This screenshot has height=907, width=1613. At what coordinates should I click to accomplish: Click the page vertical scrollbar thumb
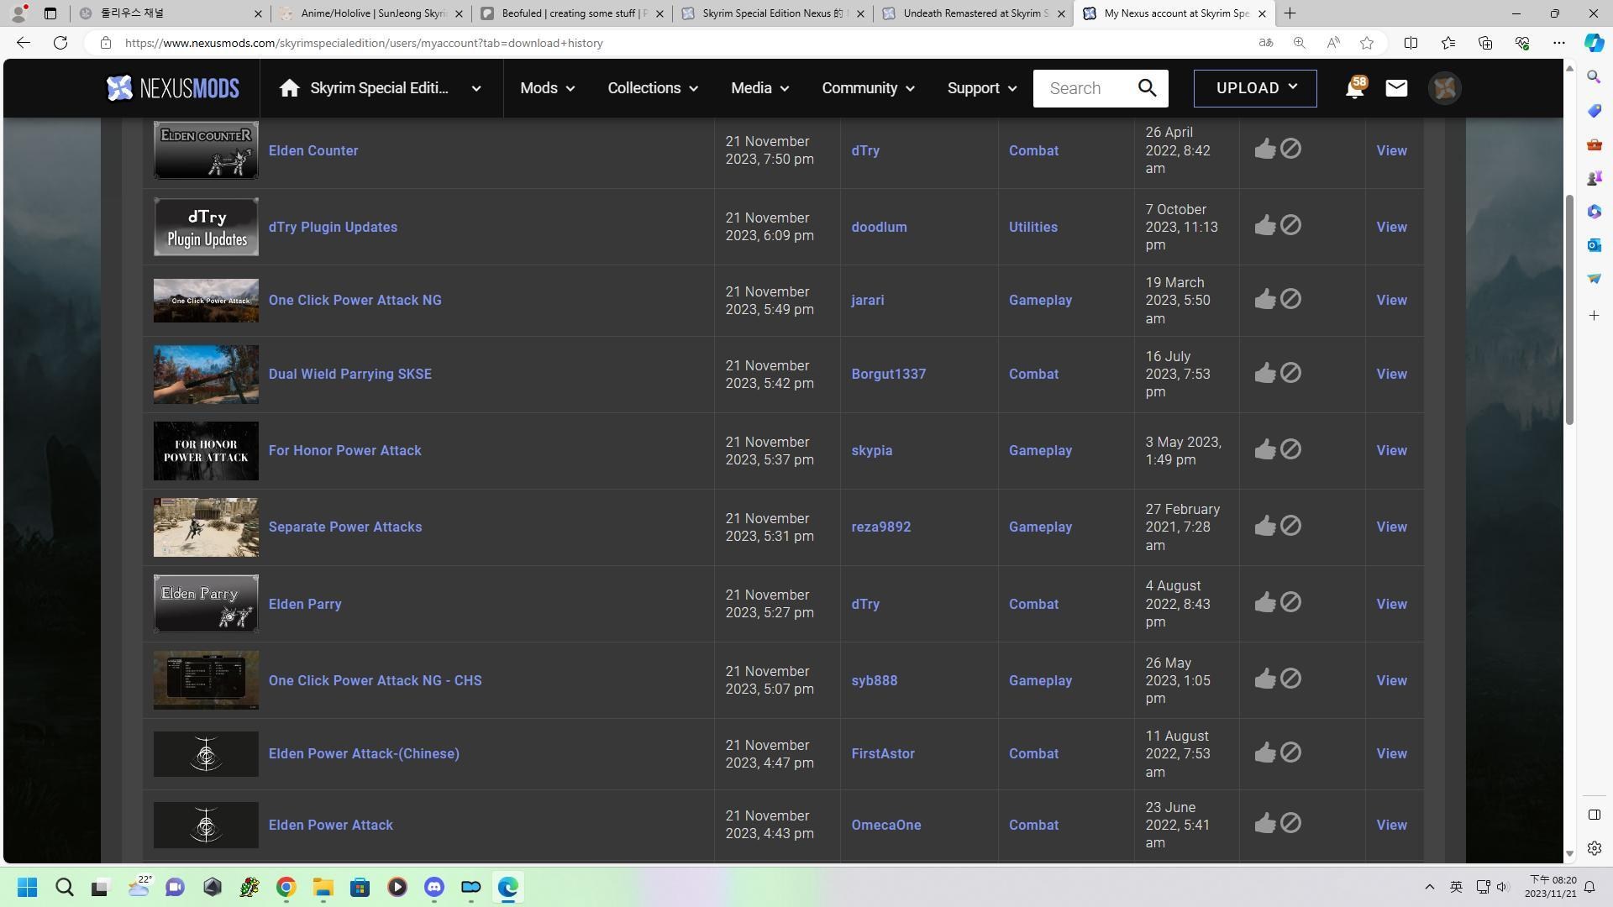click(1568, 311)
